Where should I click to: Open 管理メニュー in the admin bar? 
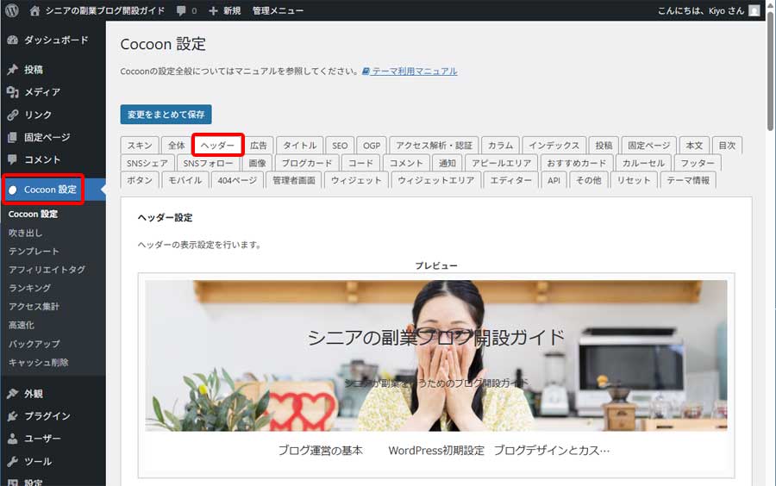point(278,10)
